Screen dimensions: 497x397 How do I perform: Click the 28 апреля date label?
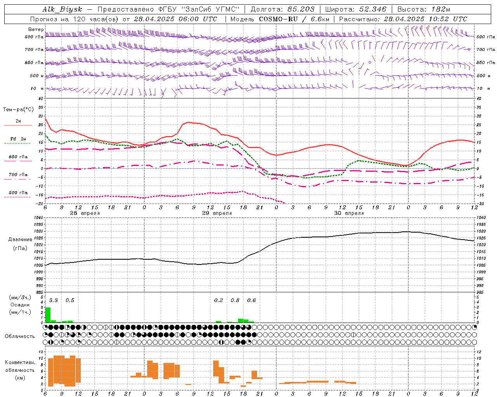(x=85, y=213)
